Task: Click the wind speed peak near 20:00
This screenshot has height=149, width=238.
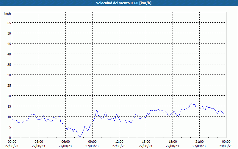Action: 192,104
